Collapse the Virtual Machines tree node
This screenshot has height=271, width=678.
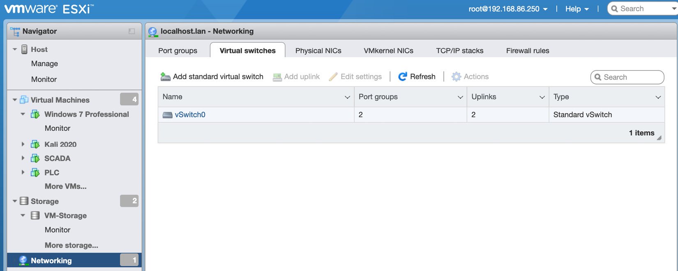click(x=15, y=100)
